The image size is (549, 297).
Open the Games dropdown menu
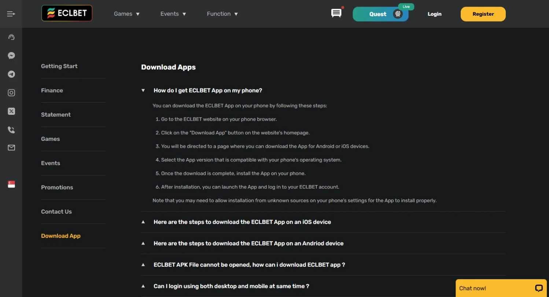(x=127, y=14)
